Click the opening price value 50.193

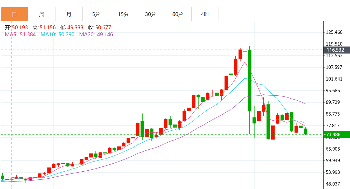pyautogui.click(x=20, y=27)
